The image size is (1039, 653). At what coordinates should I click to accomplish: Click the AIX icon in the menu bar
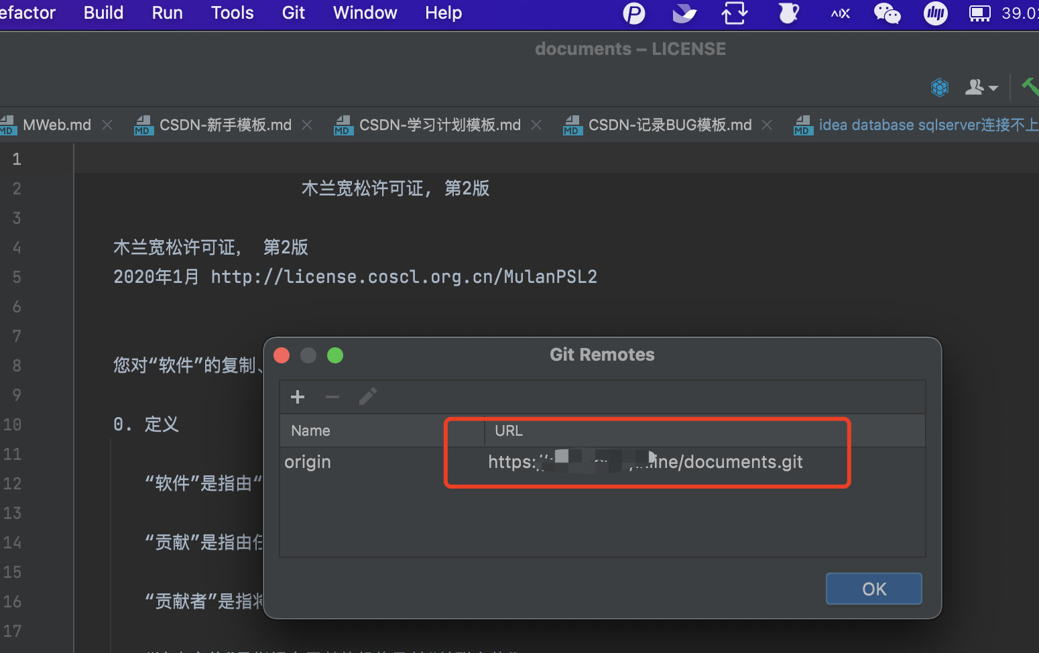[839, 13]
